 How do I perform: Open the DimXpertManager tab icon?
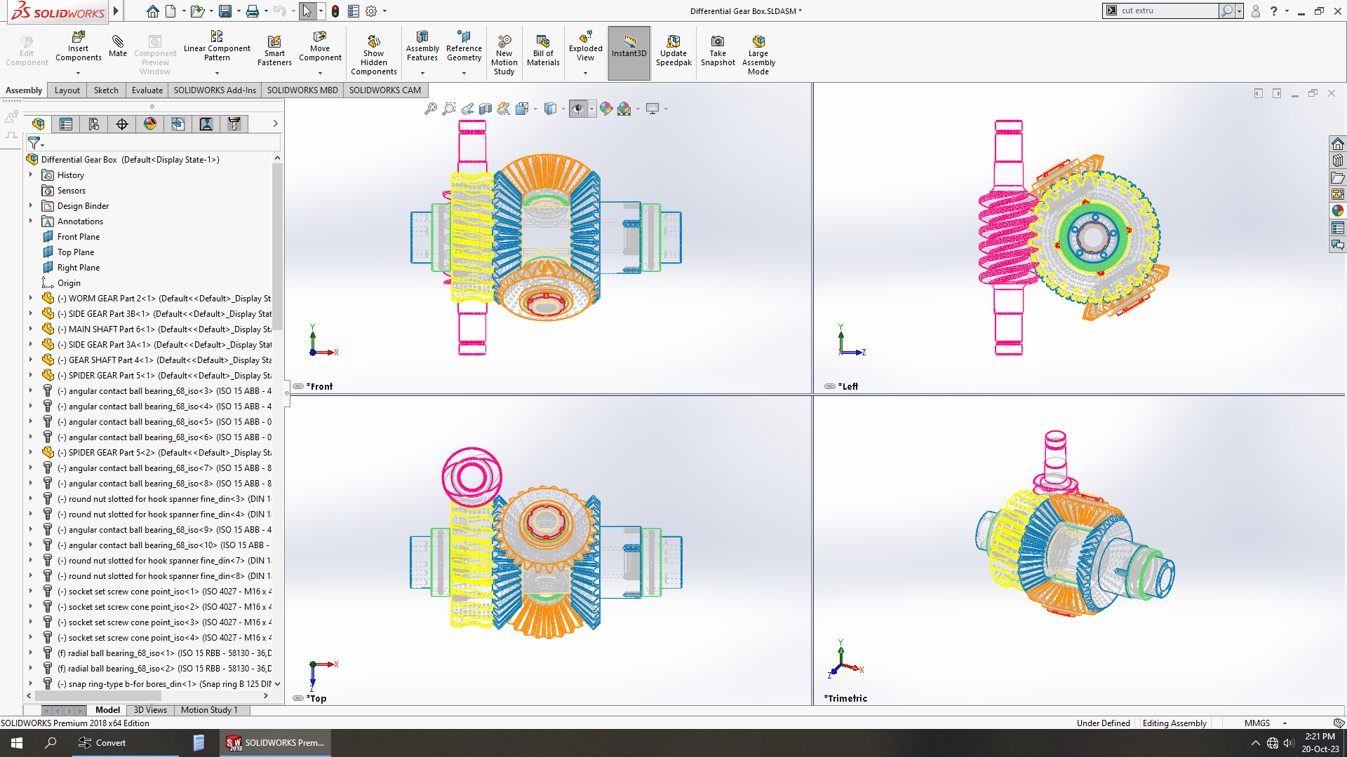[x=122, y=124]
